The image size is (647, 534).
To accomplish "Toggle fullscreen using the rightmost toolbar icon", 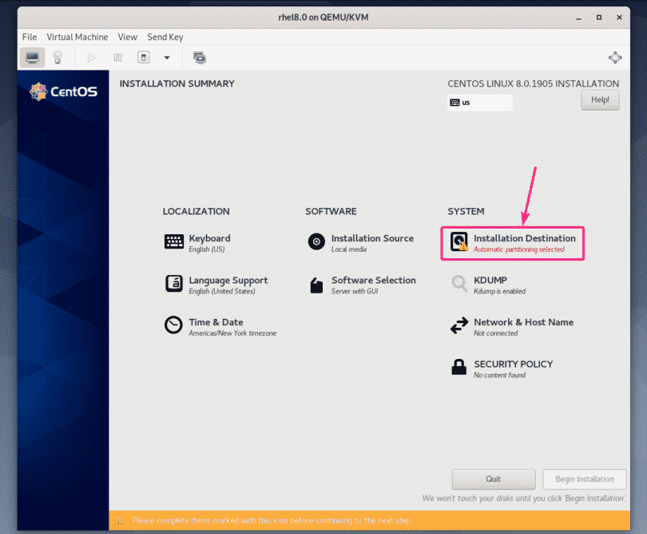I will [x=615, y=58].
